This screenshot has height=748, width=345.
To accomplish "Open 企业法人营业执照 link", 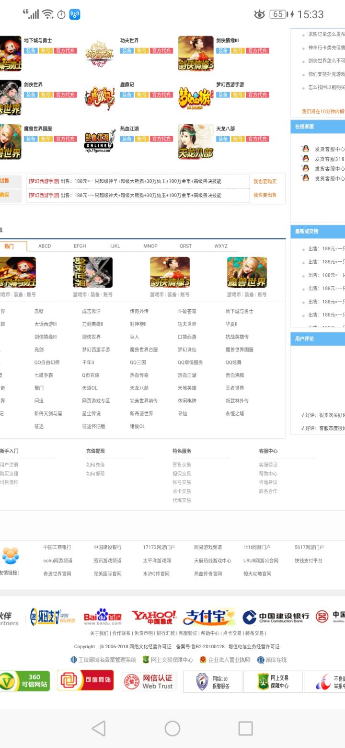I will [x=225, y=660].
